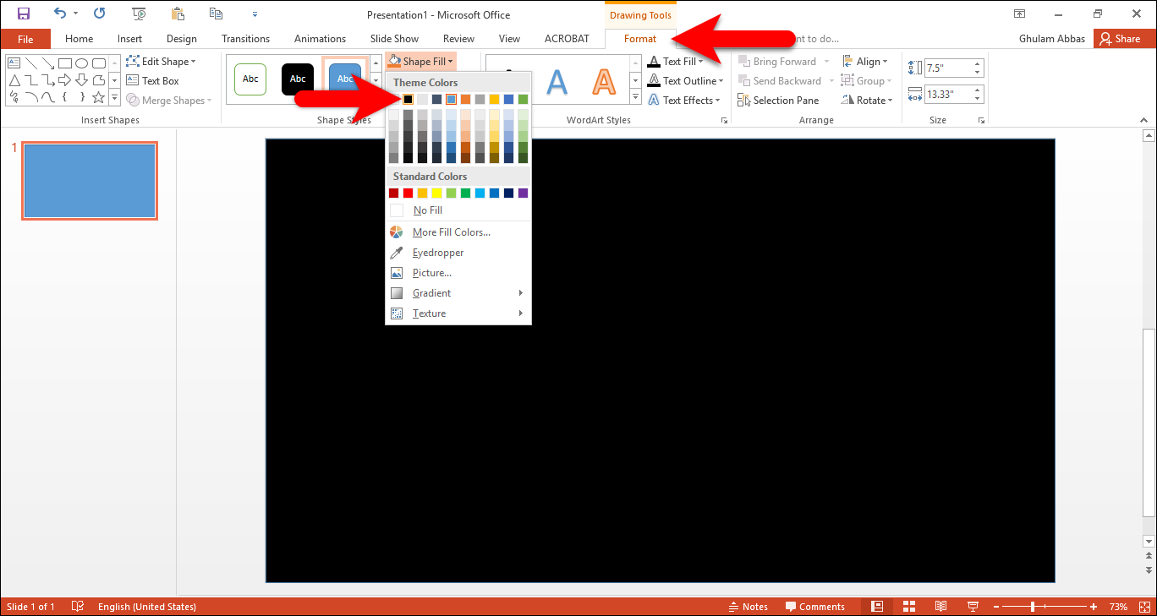Start Slide Show view from status bar
This screenshot has width=1157, height=616.
pos(973,607)
